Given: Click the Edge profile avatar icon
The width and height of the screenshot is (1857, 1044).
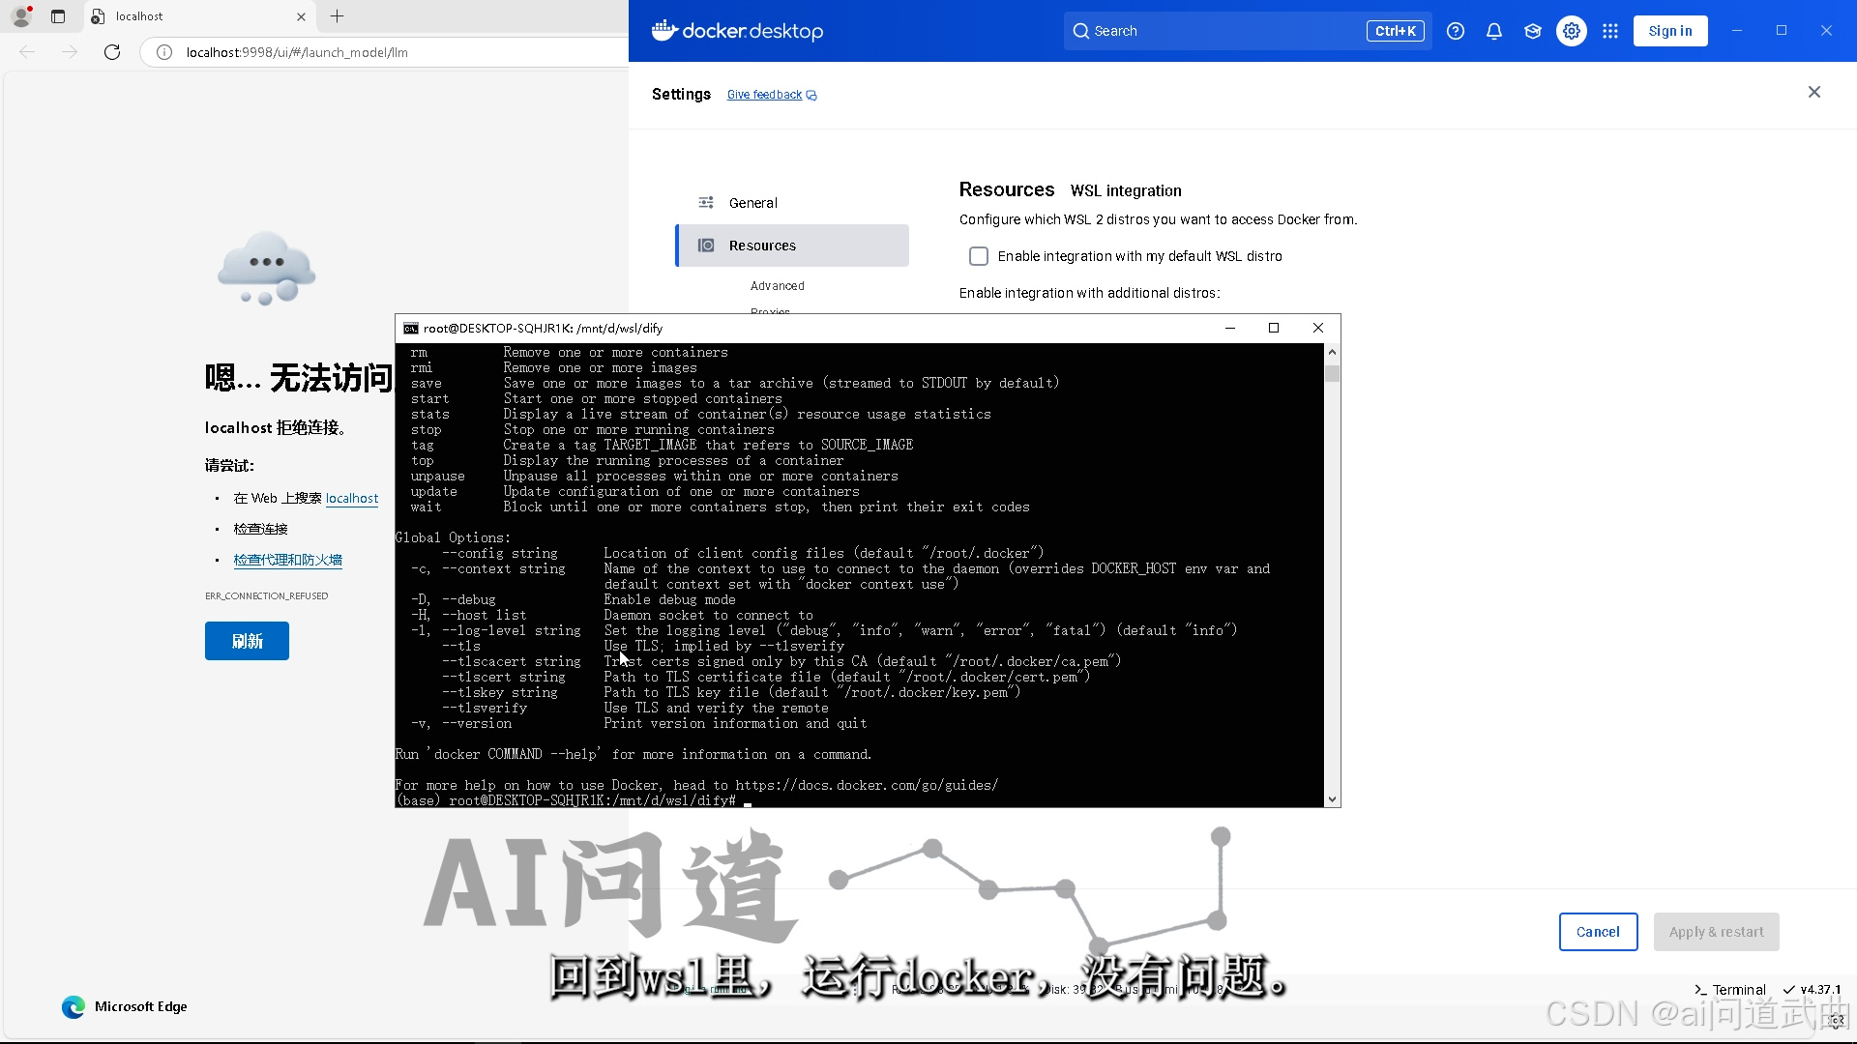Looking at the screenshot, I should point(21,16).
